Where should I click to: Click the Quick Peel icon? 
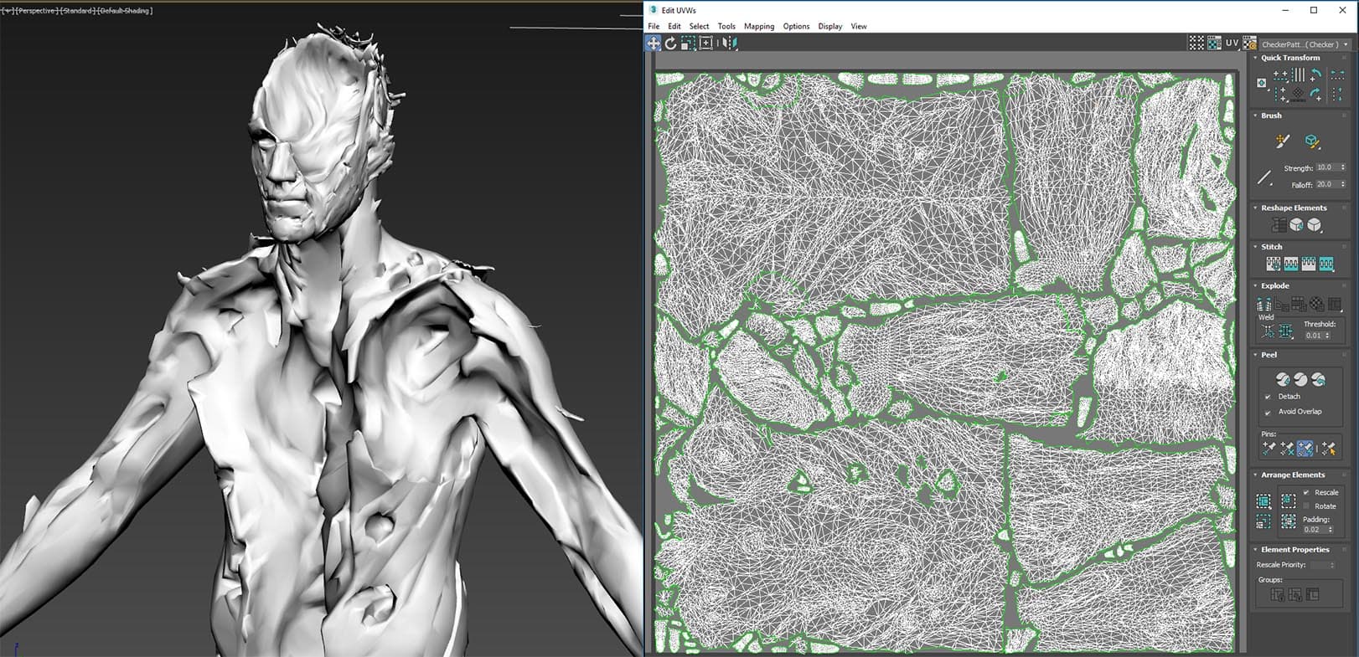pos(1283,379)
